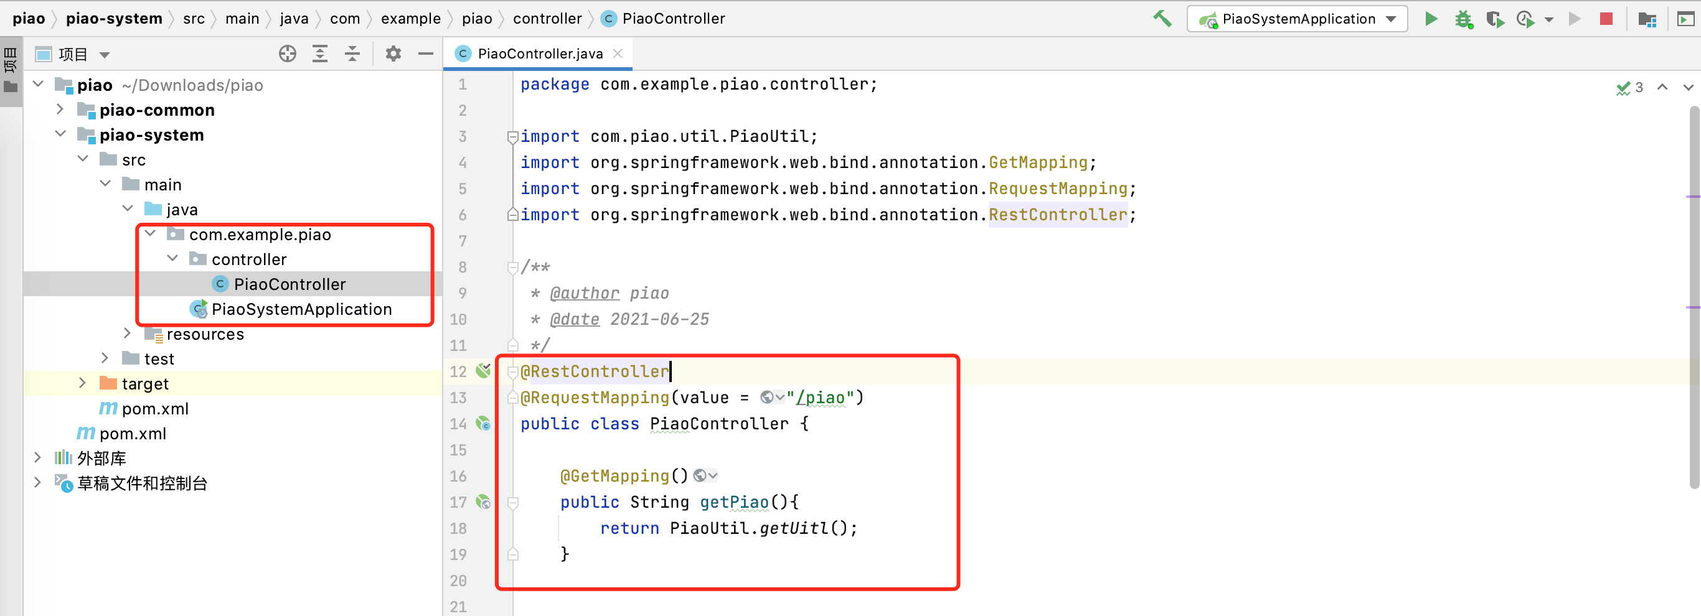Expand the piao-common module
Image resolution: width=1701 pixels, height=616 pixels.
tap(60, 109)
